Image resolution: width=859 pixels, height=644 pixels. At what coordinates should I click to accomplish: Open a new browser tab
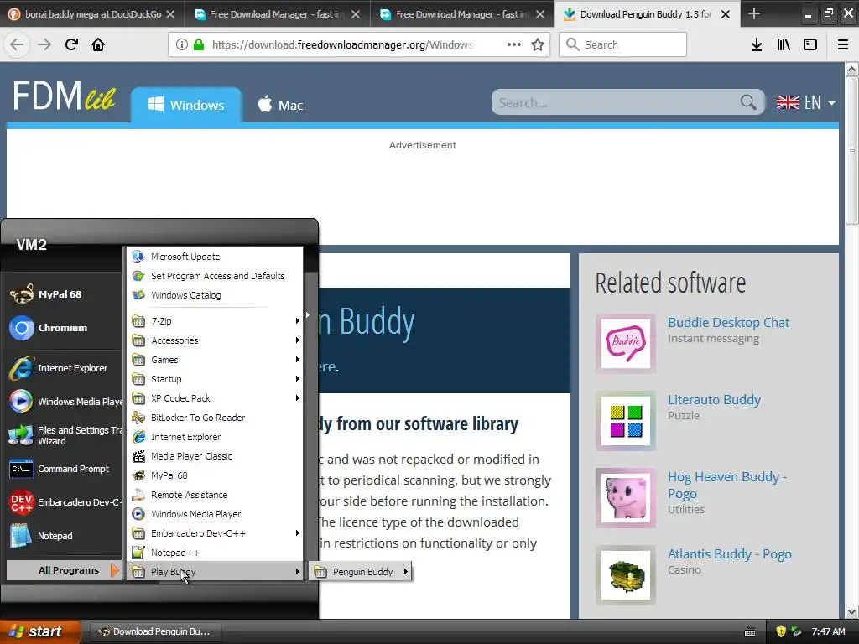pos(754,13)
